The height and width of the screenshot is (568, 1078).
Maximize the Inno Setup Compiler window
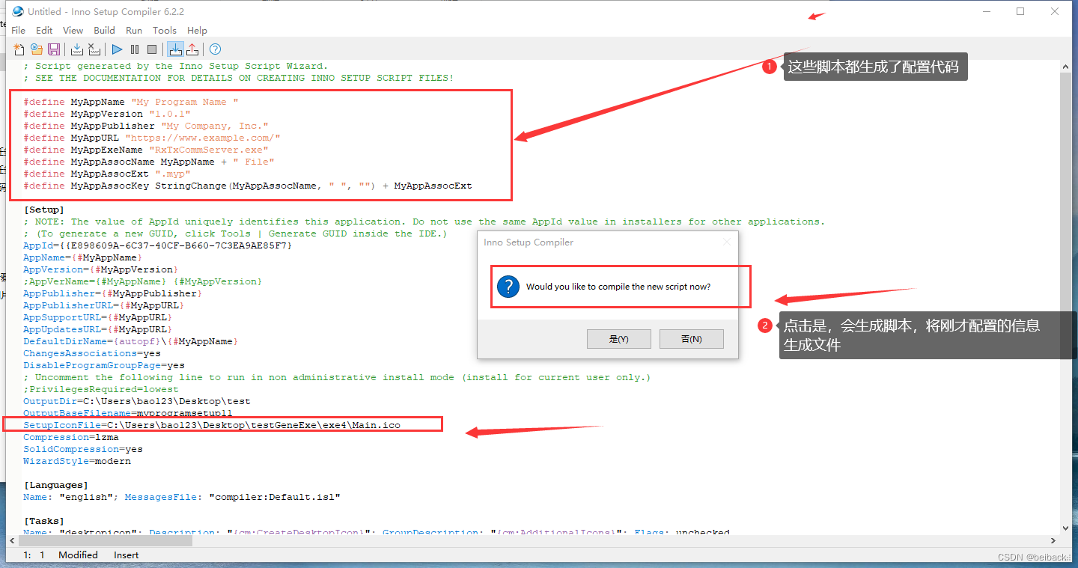point(1020,11)
